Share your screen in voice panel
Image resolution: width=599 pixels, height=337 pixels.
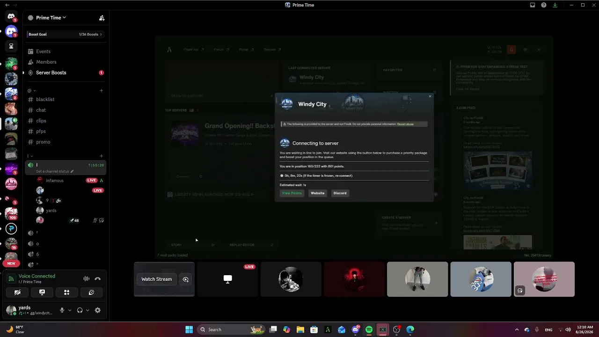(x=42, y=293)
